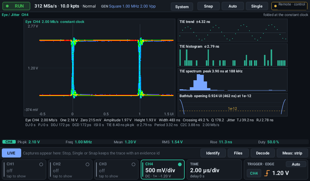Viewport: 310px width, 181px height.
Task: Click the folded at the constant clock note
Action: click(x=285, y=15)
